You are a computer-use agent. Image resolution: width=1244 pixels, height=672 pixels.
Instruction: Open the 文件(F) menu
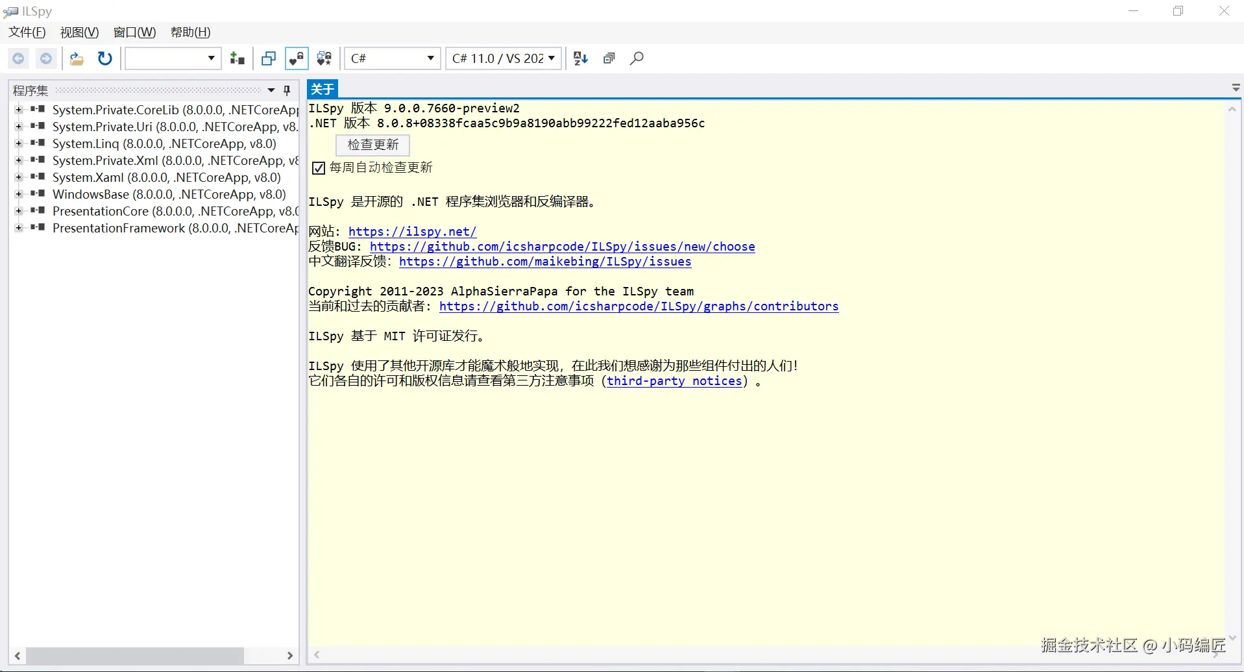(x=27, y=32)
